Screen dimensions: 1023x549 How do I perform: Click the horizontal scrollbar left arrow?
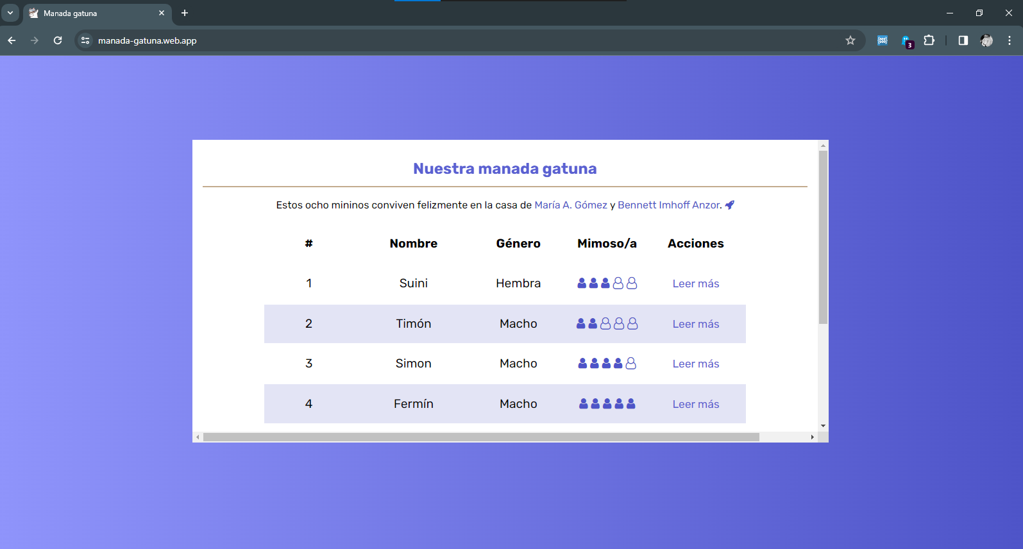(x=198, y=437)
